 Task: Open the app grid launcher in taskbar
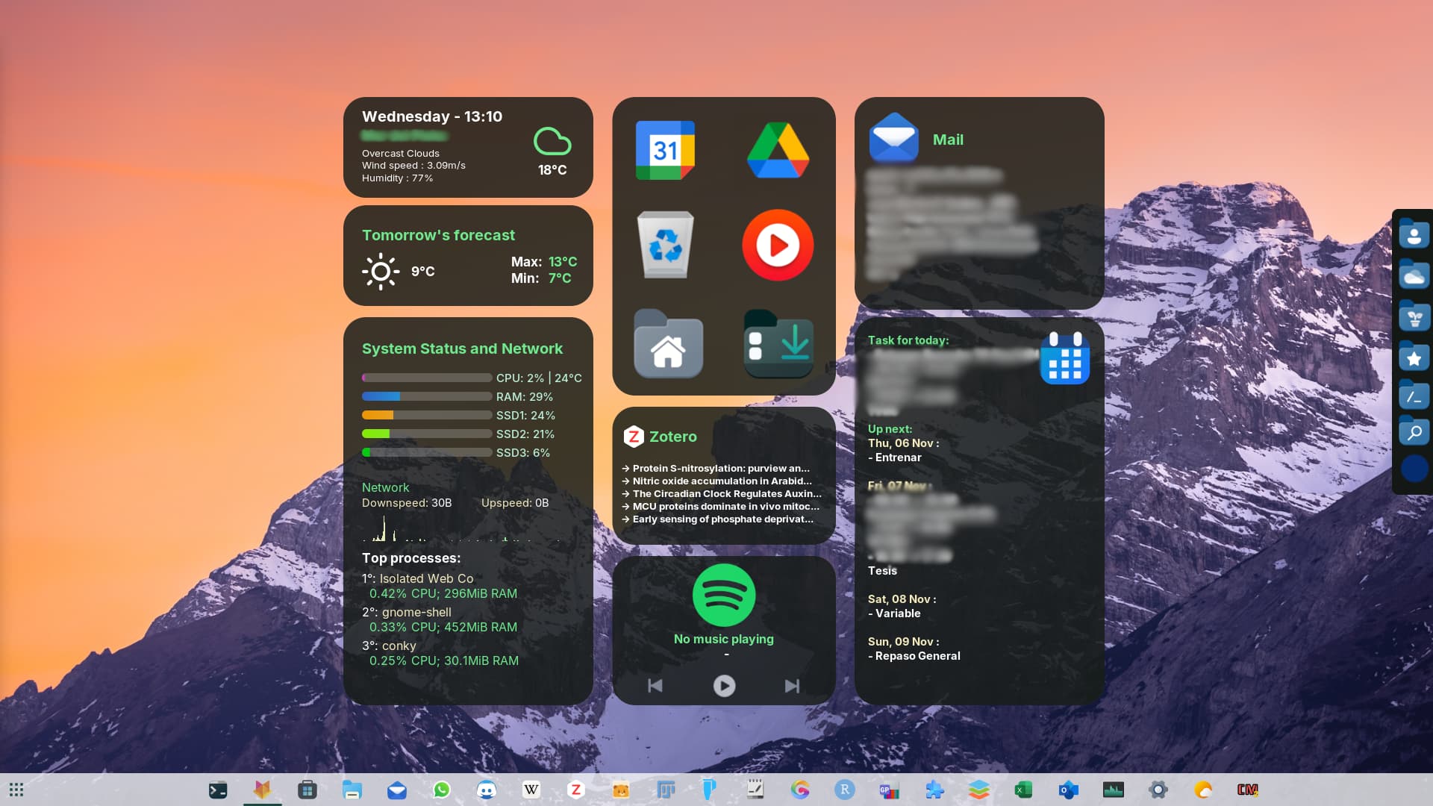click(16, 790)
